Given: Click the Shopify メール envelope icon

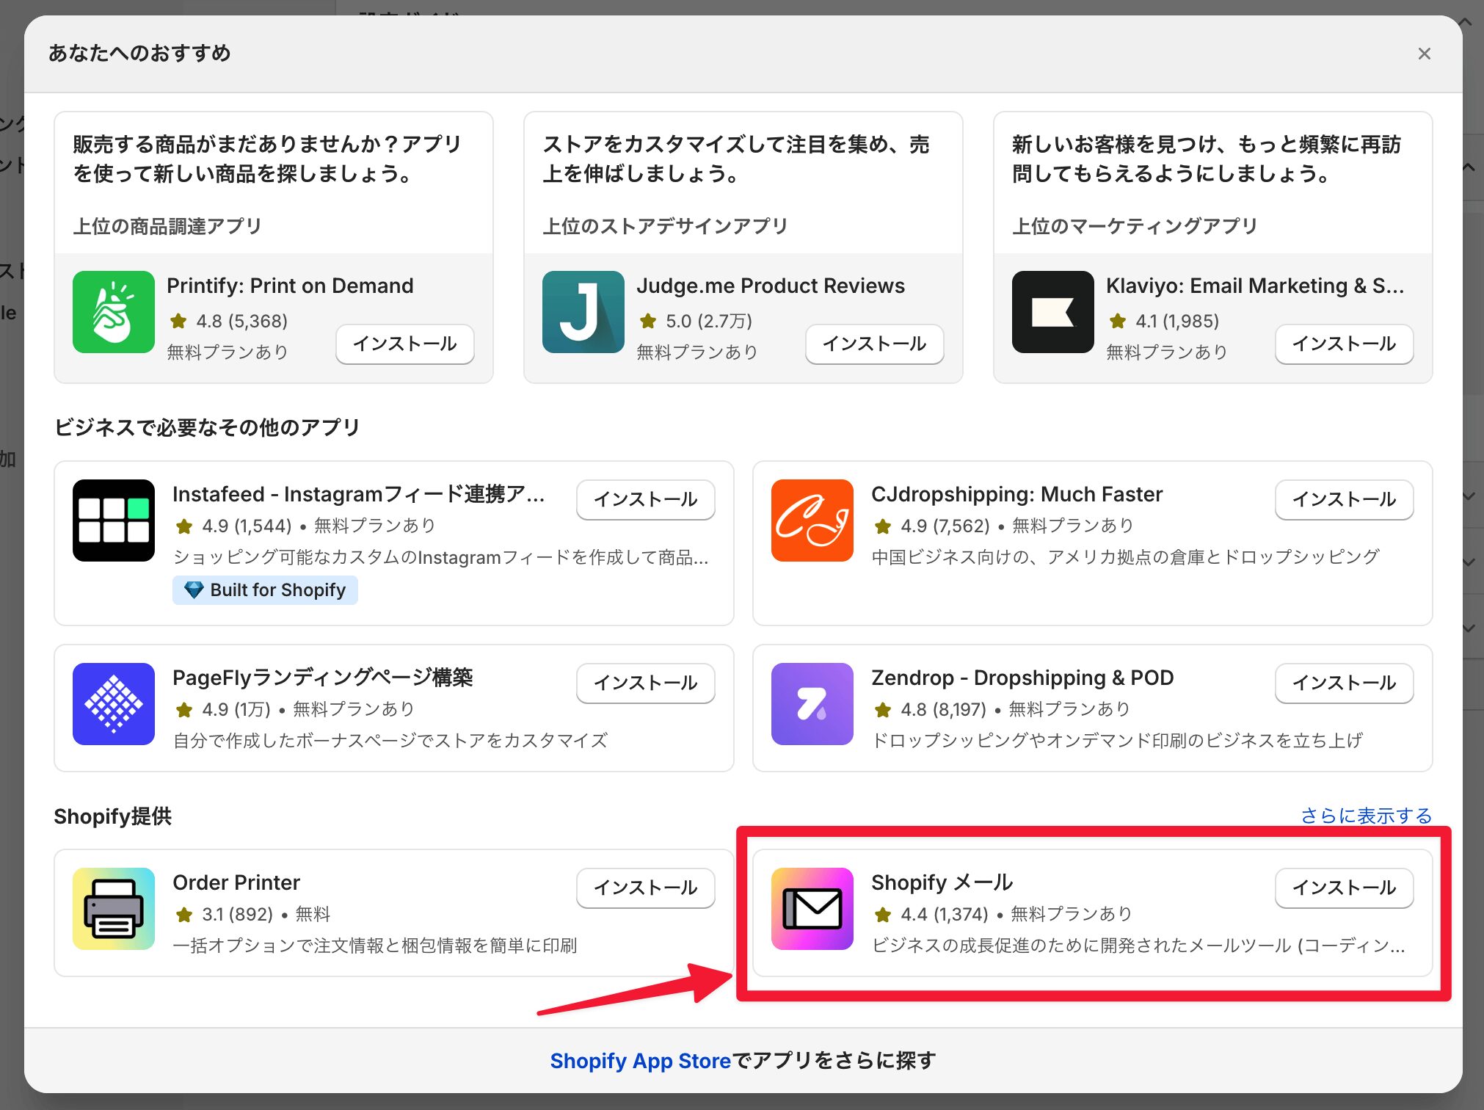Looking at the screenshot, I should pos(812,909).
